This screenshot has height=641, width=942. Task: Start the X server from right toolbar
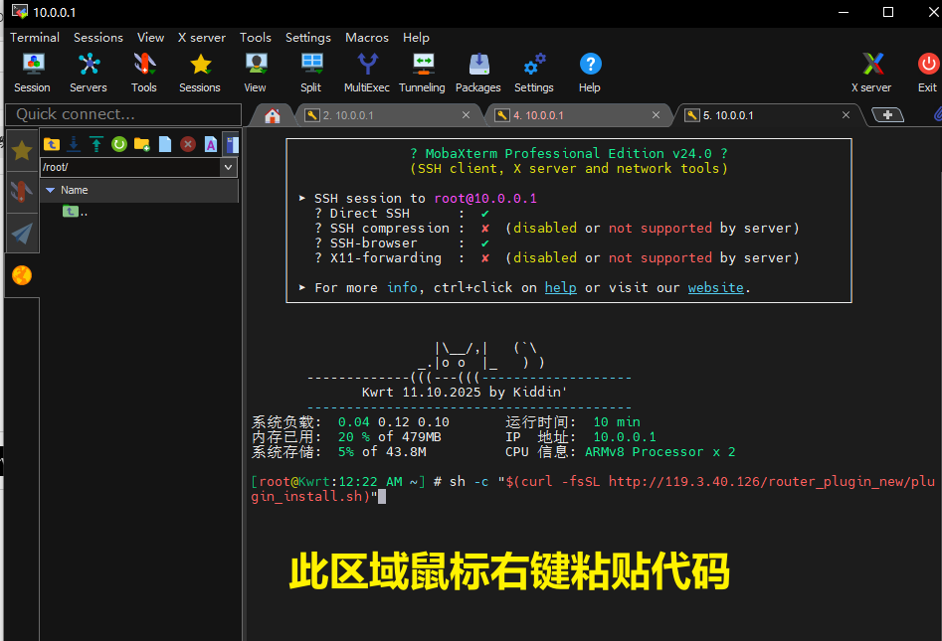[x=871, y=72]
